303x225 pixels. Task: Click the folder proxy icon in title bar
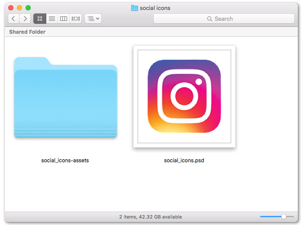(135, 8)
